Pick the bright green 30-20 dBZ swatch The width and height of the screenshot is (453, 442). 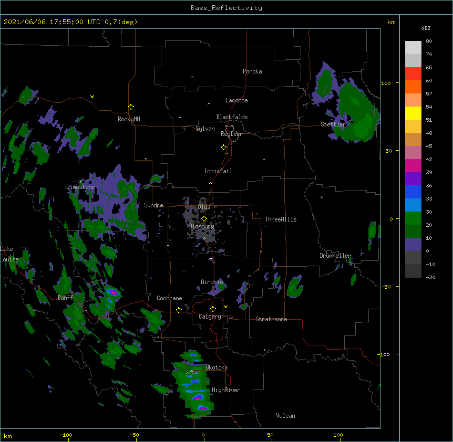pos(413,218)
